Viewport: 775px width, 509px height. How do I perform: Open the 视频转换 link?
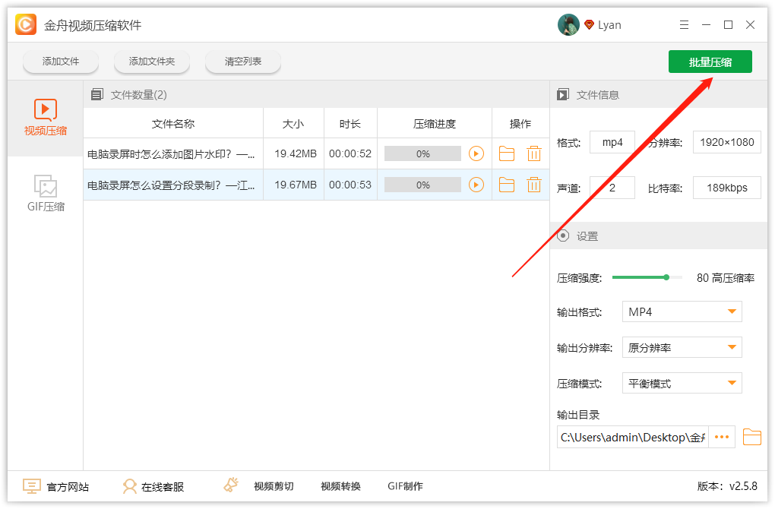[x=340, y=486]
